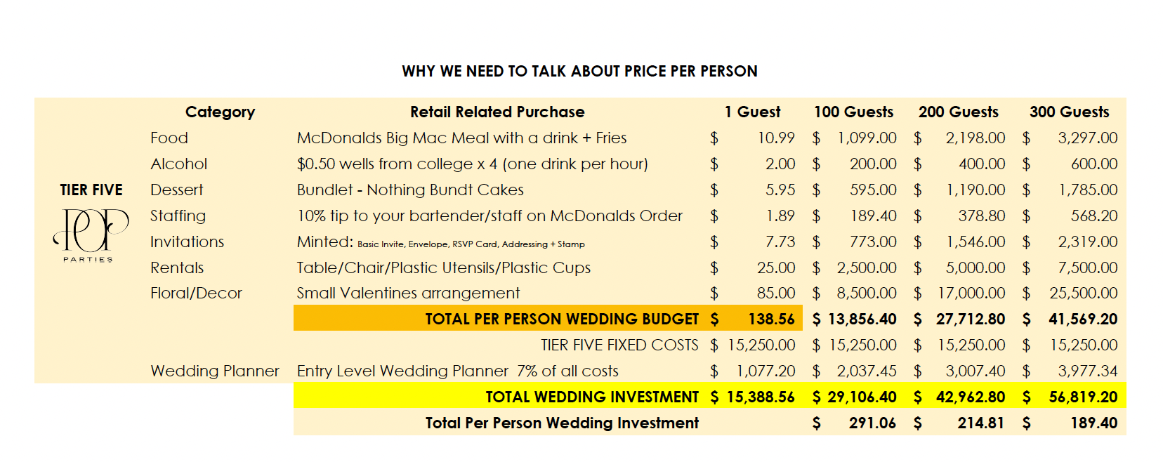Select the 300 Guests column header
This screenshot has height=462, width=1163.
coord(1070,112)
